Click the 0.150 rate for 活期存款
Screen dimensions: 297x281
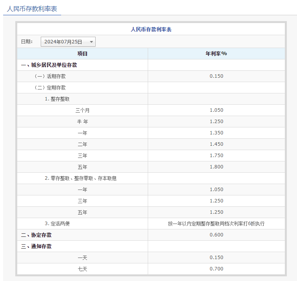pyautogui.click(x=216, y=76)
